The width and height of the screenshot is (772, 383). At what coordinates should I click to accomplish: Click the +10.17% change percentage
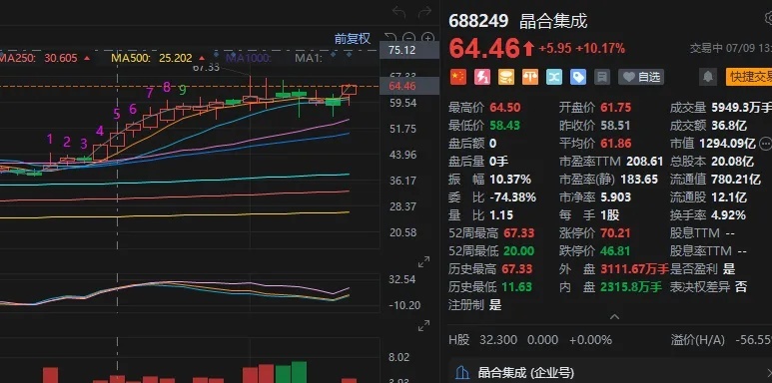pos(600,49)
